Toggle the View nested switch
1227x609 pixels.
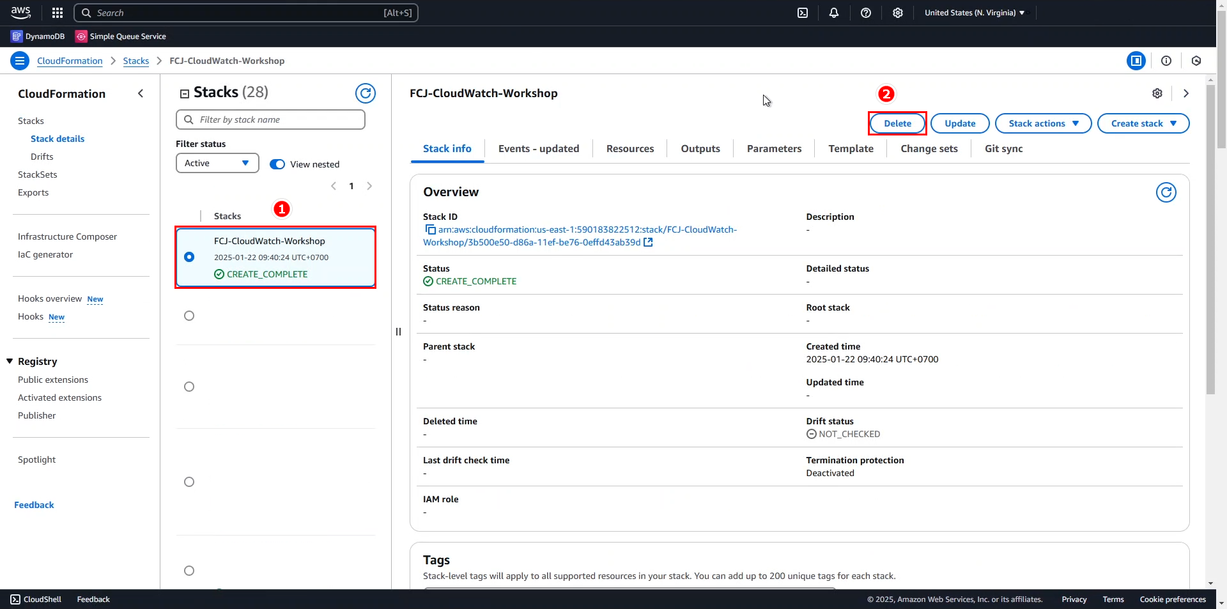click(277, 164)
